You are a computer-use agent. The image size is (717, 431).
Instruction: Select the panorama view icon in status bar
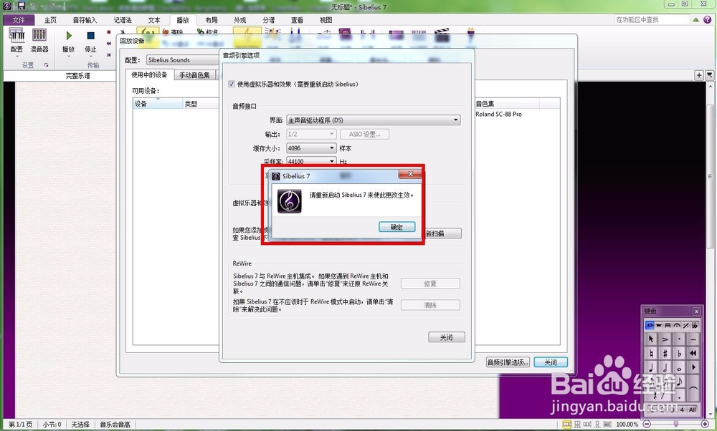point(607,424)
